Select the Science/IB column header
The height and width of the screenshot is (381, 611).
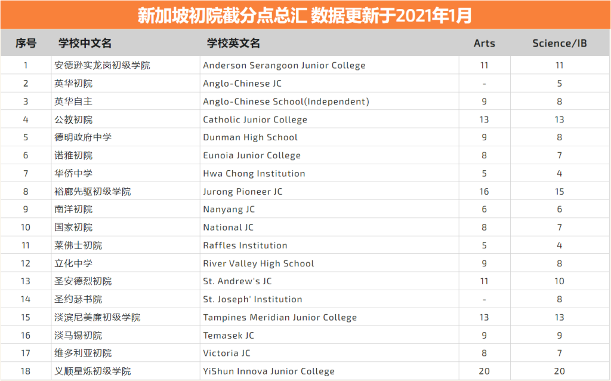tap(560, 43)
